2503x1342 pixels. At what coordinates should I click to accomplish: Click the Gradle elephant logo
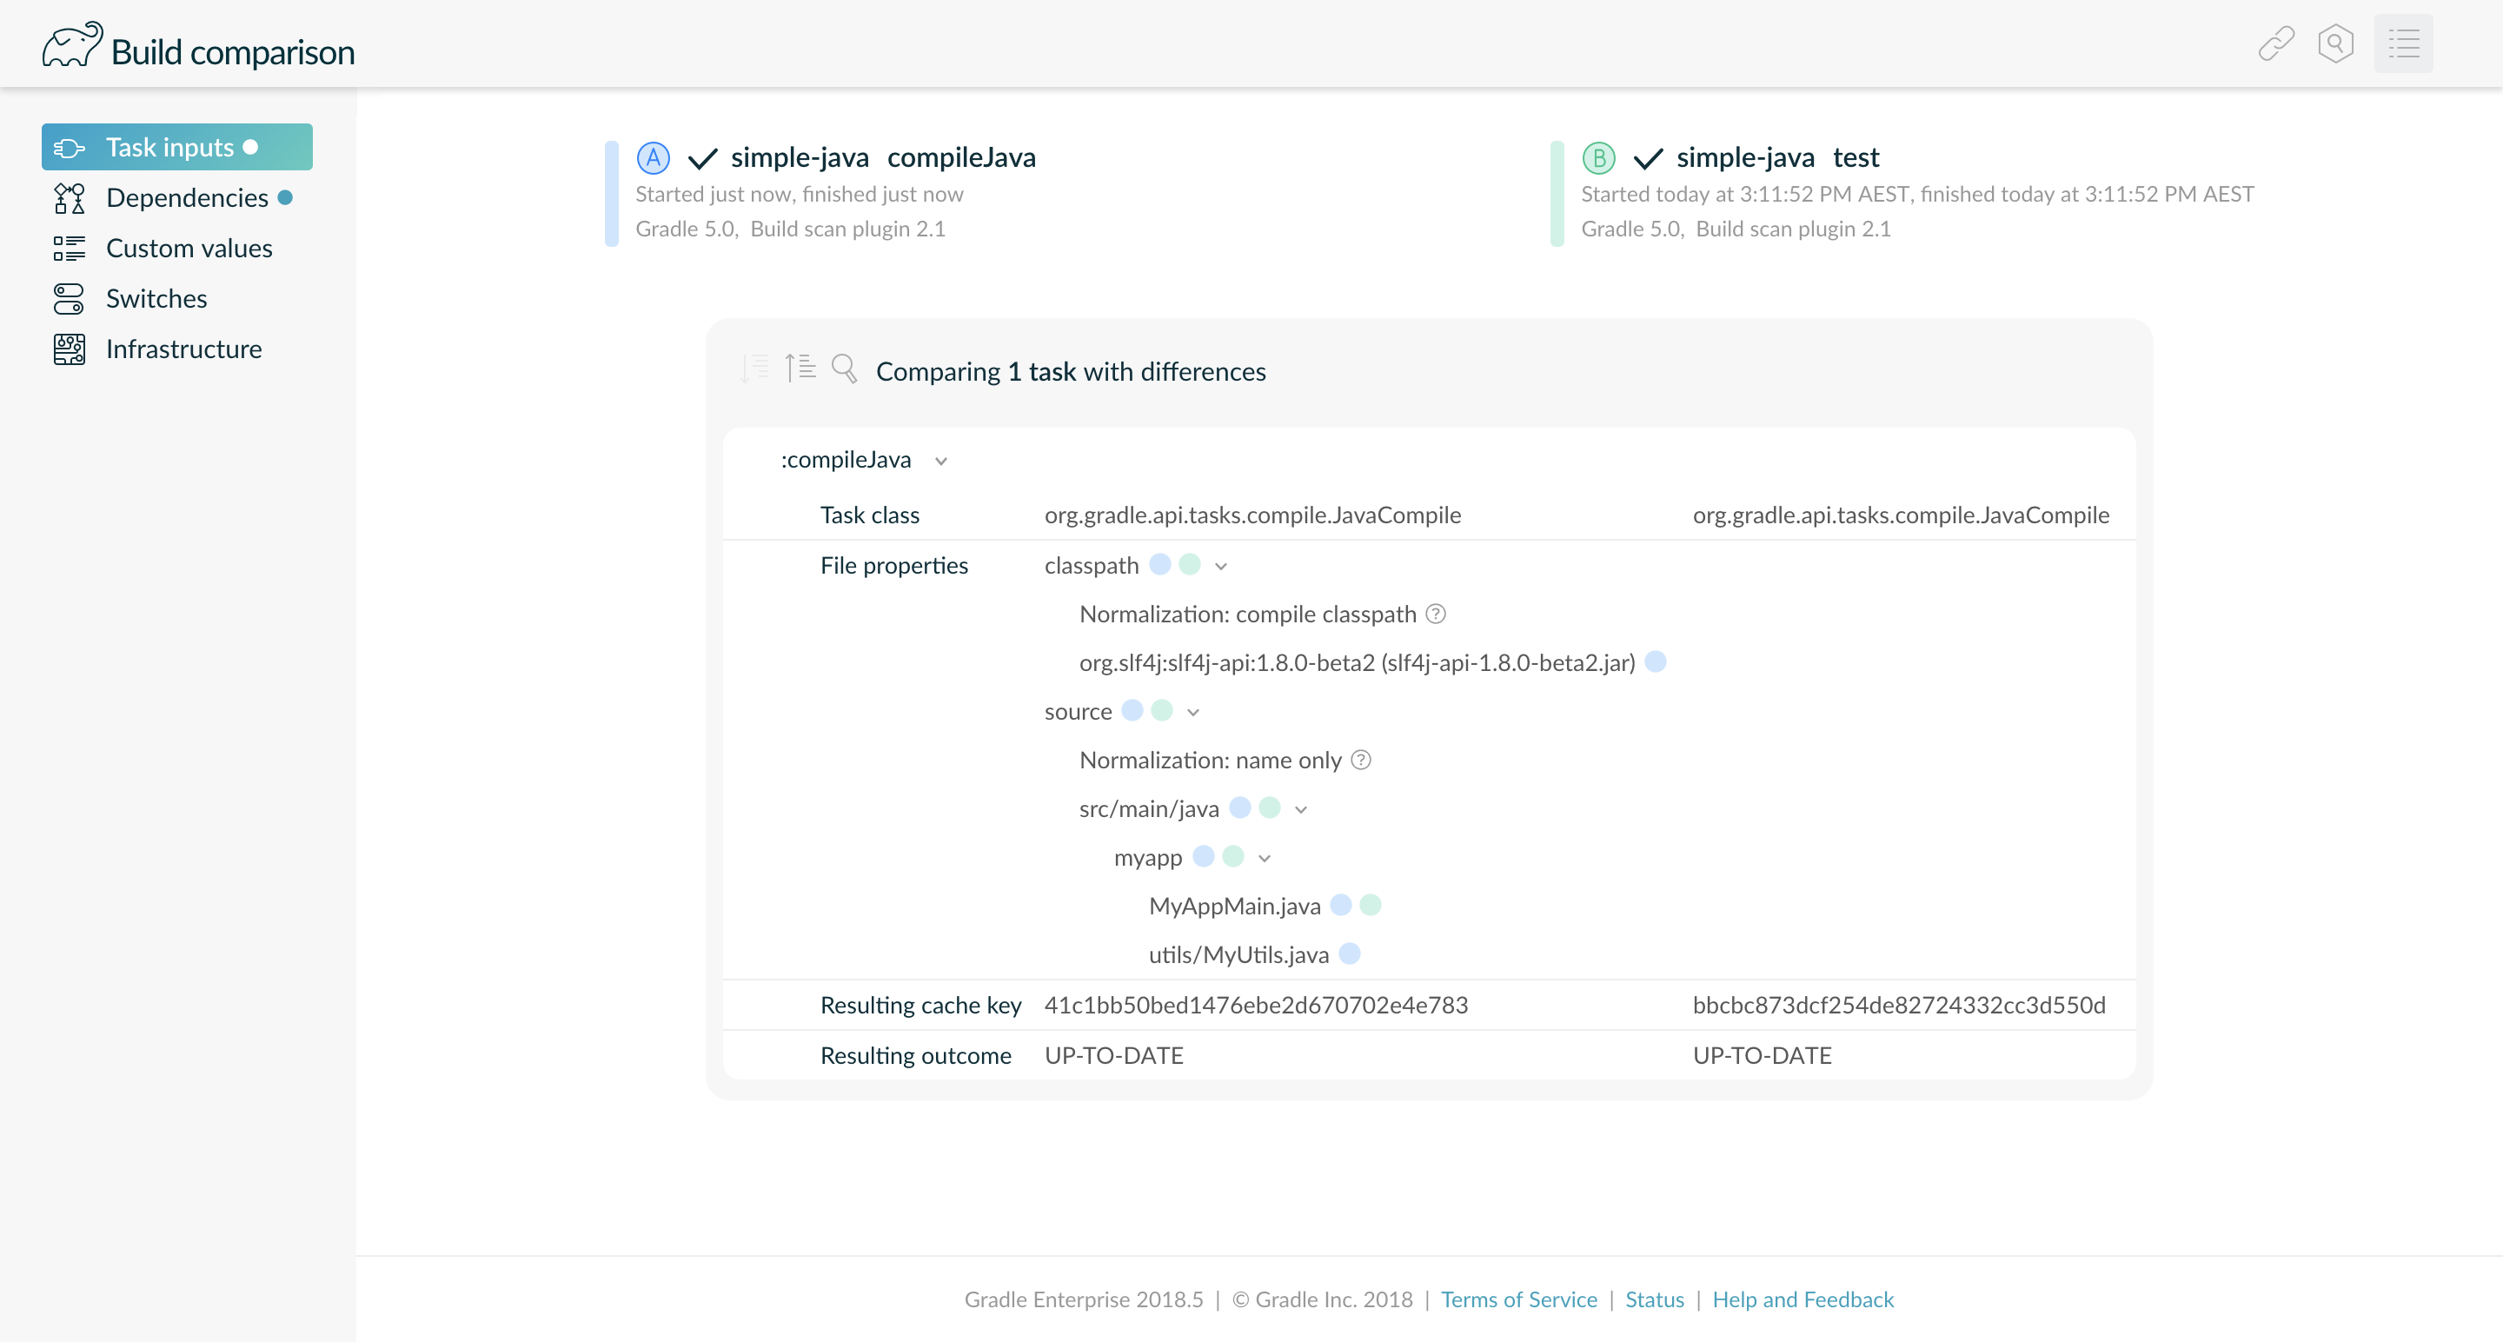(x=71, y=46)
